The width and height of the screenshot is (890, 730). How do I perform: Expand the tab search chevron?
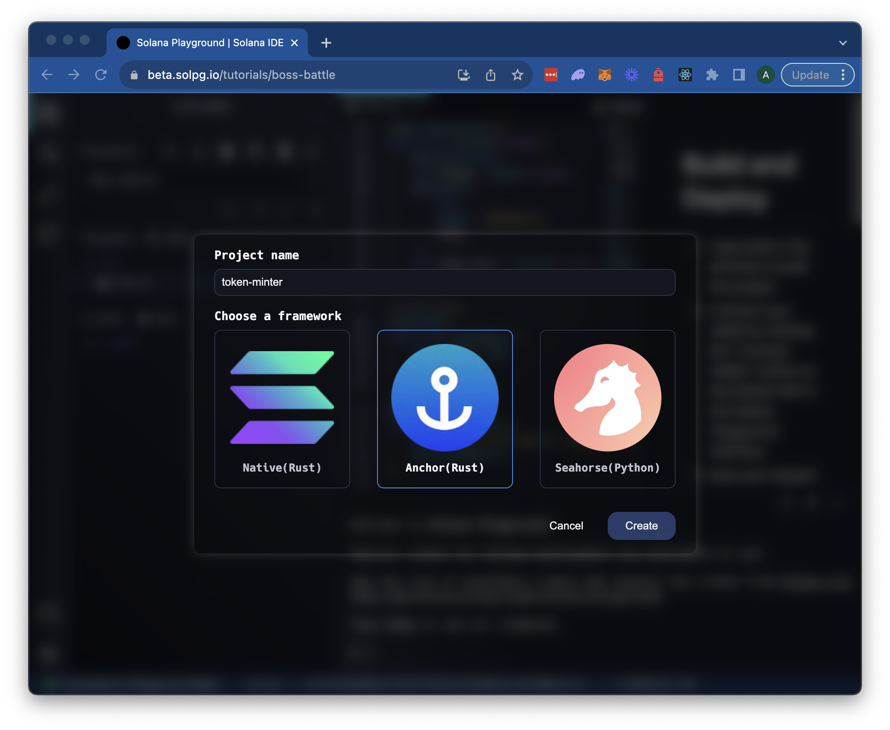843,43
